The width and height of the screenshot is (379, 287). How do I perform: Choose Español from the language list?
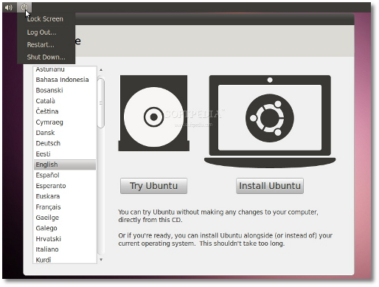click(x=65, y=175)
